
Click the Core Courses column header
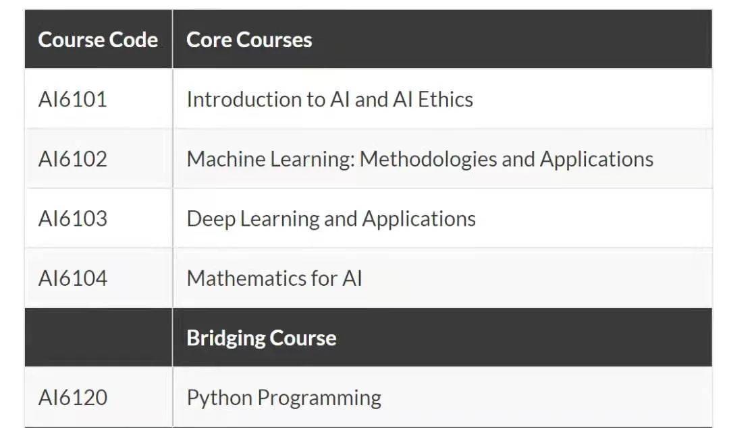click(249, 40)
